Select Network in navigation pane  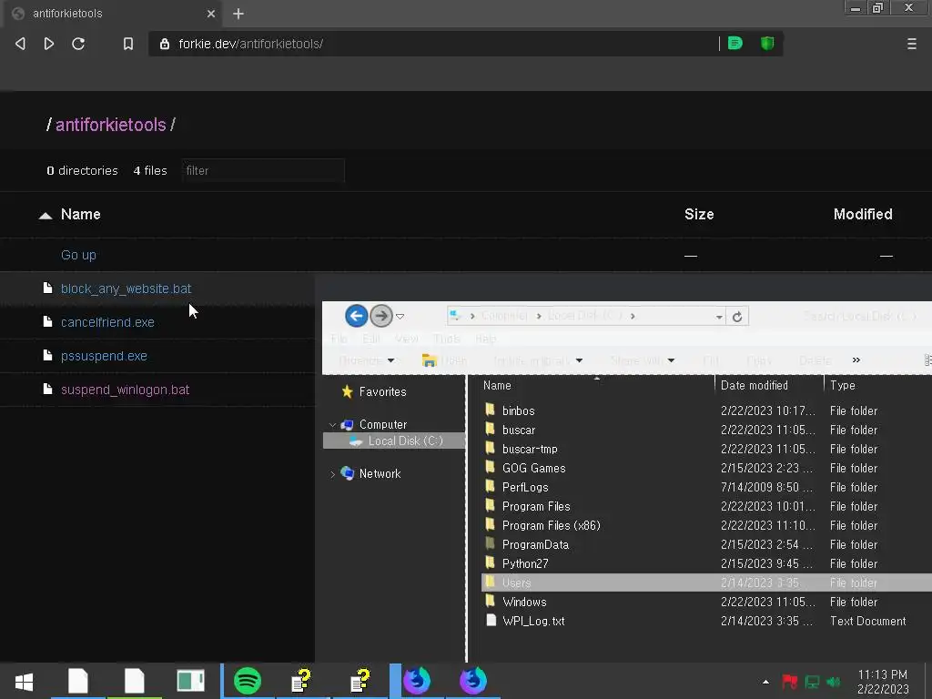pyautogui.click(x=380, y=473)
